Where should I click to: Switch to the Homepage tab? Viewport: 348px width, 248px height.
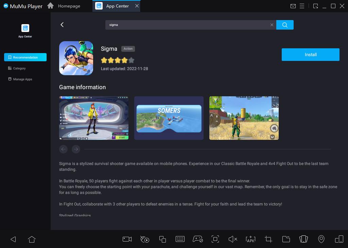(x=69, y=6)
